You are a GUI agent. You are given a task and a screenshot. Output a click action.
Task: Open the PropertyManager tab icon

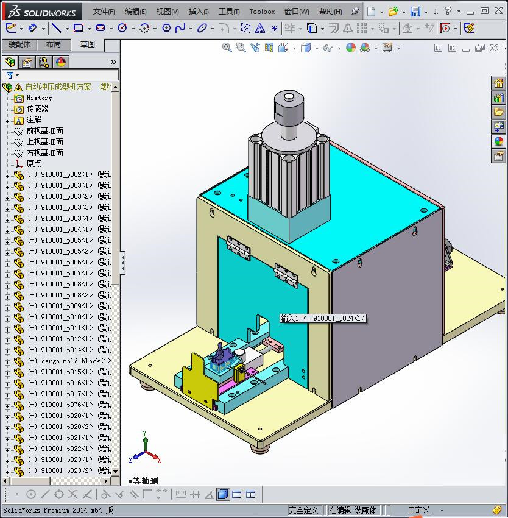(26, 62)
